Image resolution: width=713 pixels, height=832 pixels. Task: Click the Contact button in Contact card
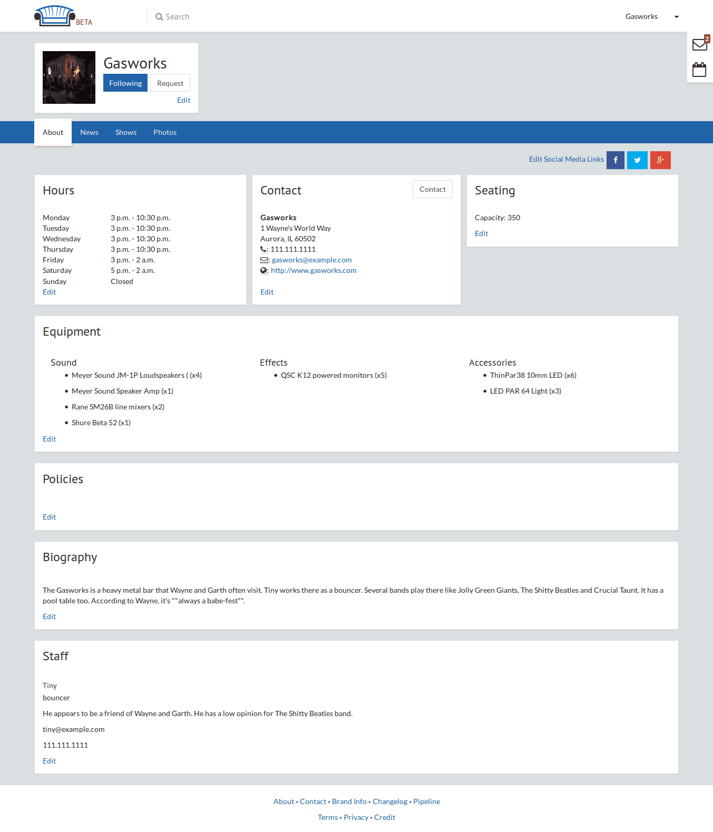tap(433, 189)
